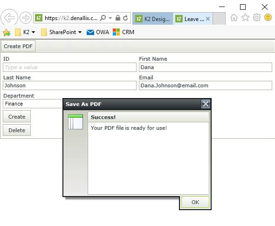The width and height of the screenshot is (275, 226).
Task: Click the Success! heading text
Action: (103, 117)
